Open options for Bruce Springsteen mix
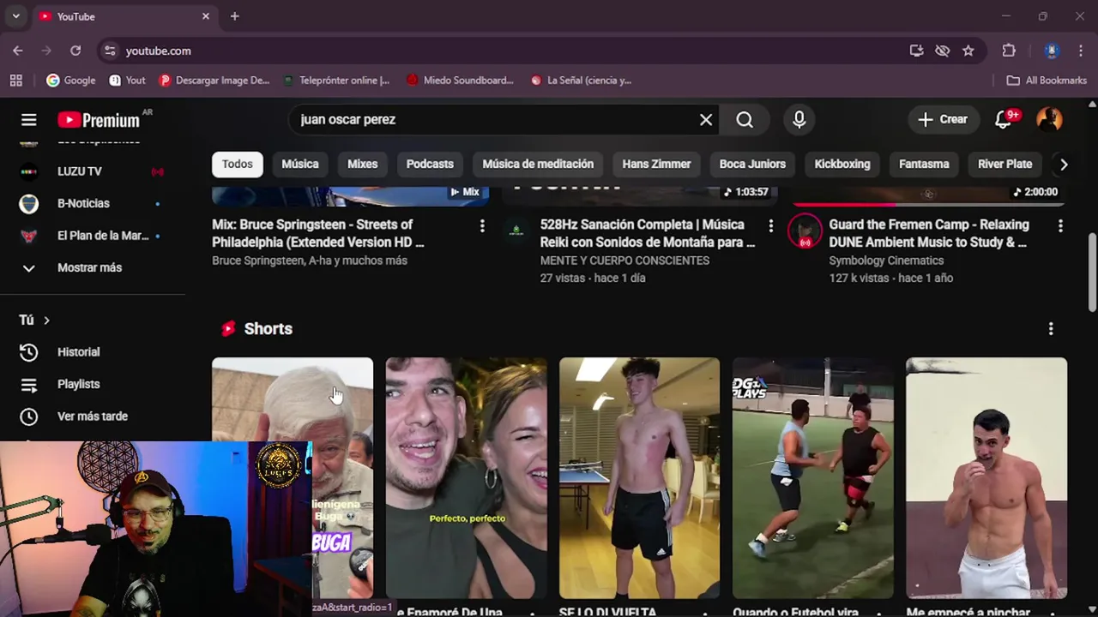Image resolution: width=1098 pixels, height=617 pixels. [482, 226]
